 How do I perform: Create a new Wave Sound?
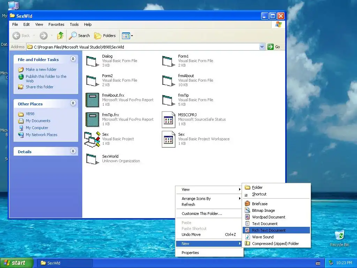tap(276, 237)
